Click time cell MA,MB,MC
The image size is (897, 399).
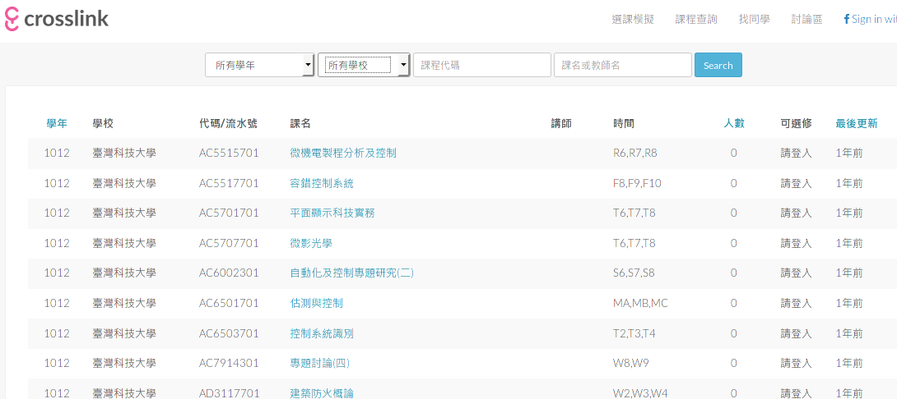click(x=640, y=303)
